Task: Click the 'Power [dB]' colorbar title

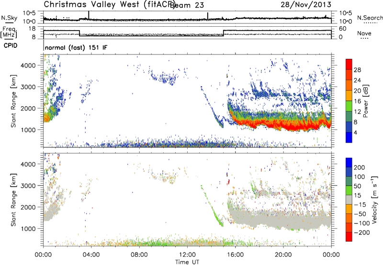Action: (365, 101)
